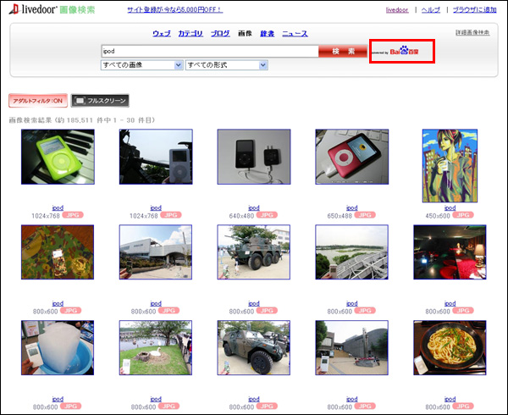Open the pink iPod nano thumbnail

[351, 157]
